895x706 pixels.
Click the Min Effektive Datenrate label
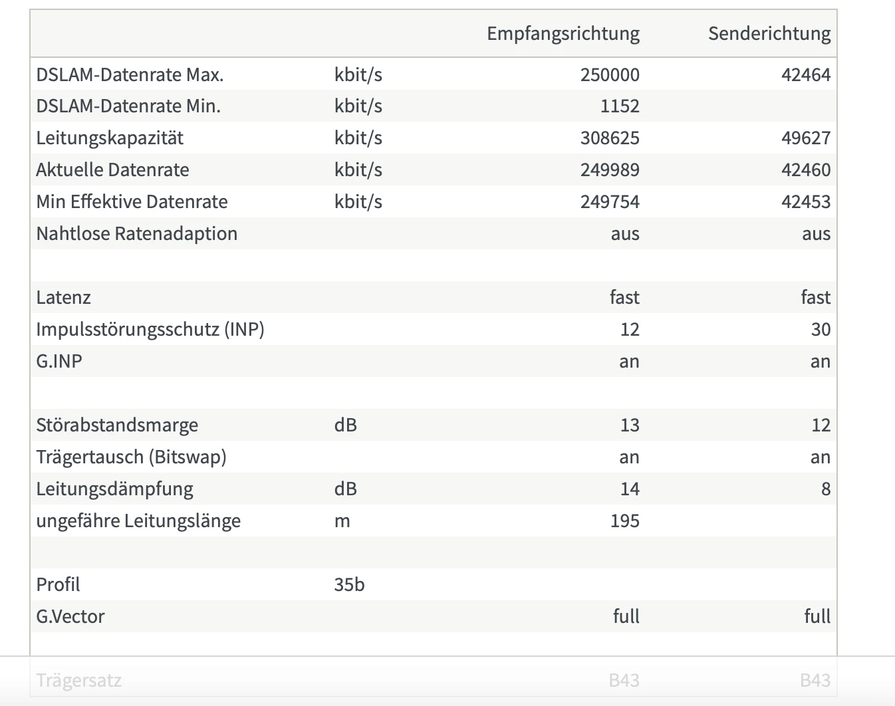(132, 202)
